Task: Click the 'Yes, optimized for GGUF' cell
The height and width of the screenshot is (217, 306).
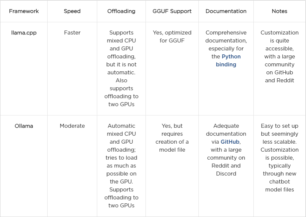Action: (x=172, y=36)
